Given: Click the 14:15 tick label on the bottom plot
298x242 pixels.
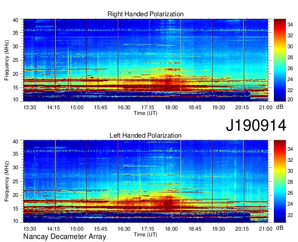Looking at the screenshot, I should coord(53,229).
